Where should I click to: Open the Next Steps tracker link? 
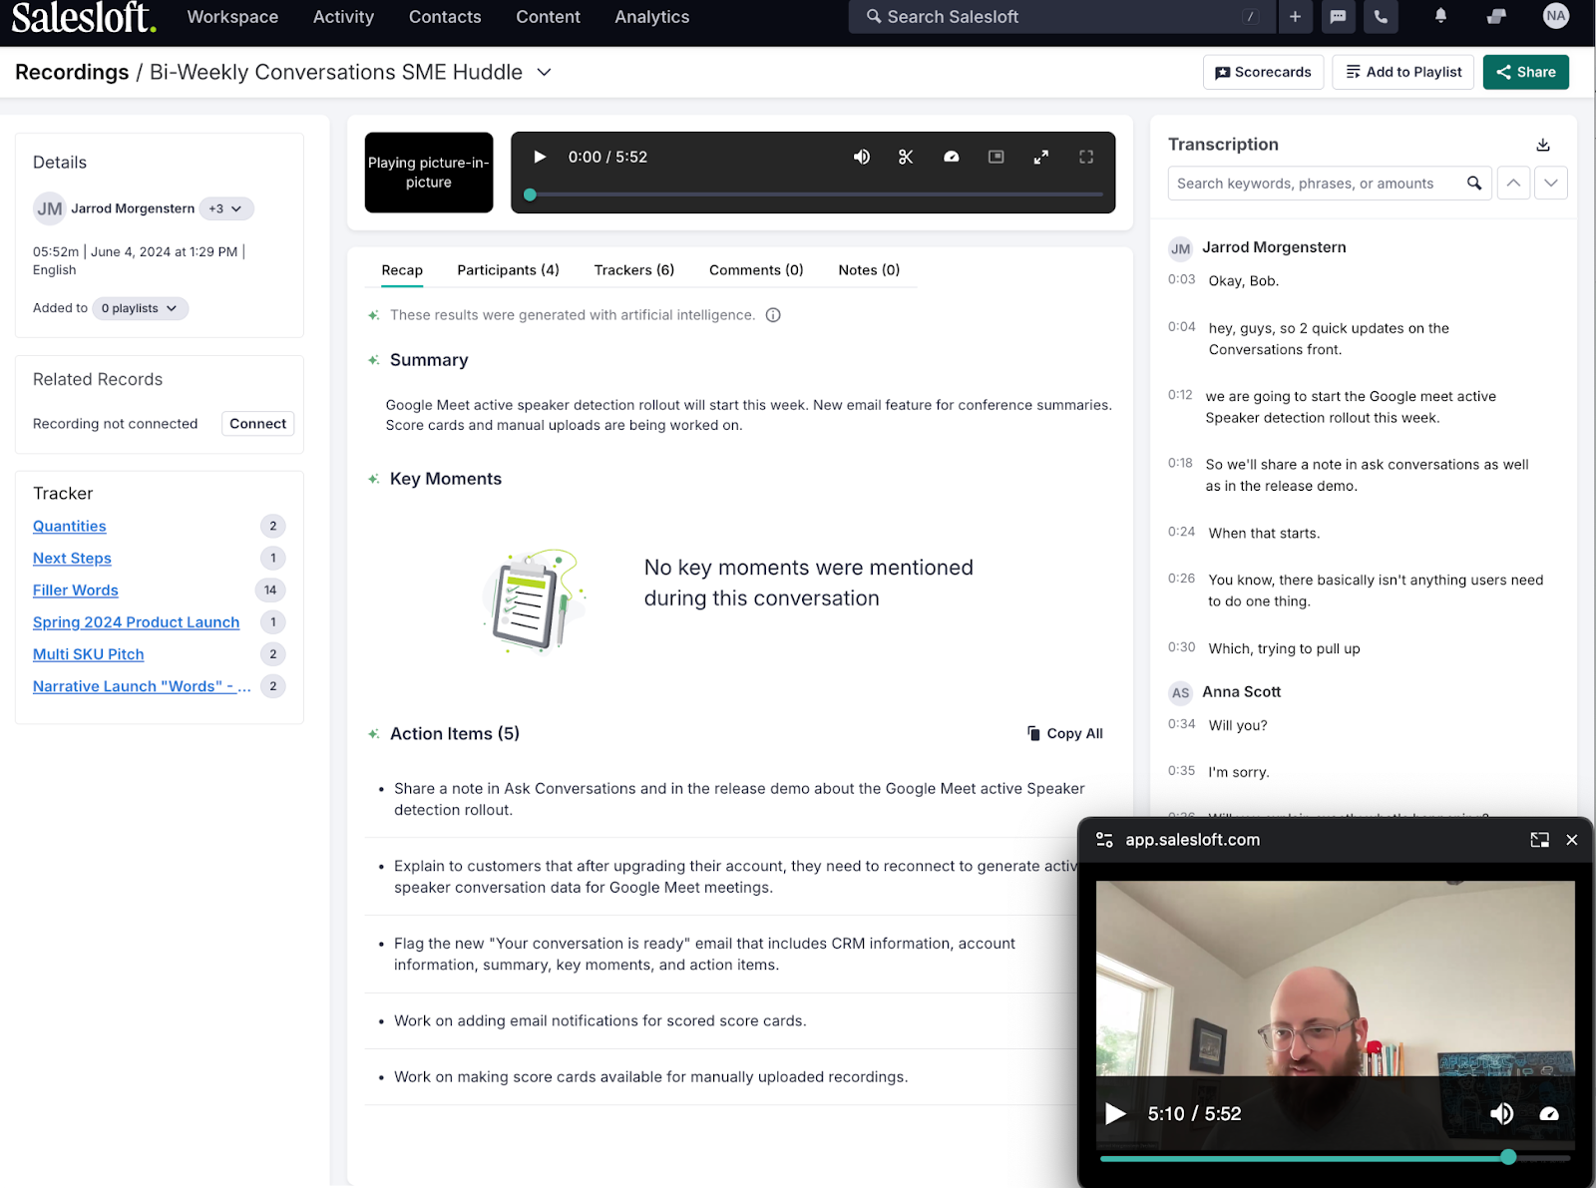click(72, 558)
